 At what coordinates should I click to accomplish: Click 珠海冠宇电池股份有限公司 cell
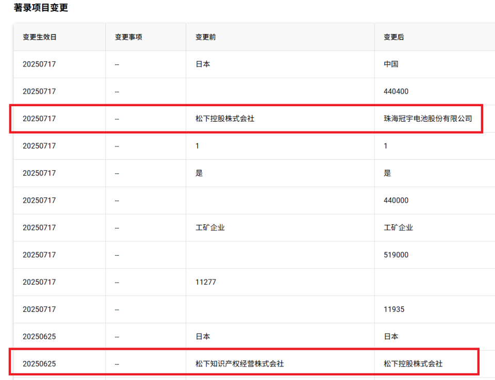428,119
